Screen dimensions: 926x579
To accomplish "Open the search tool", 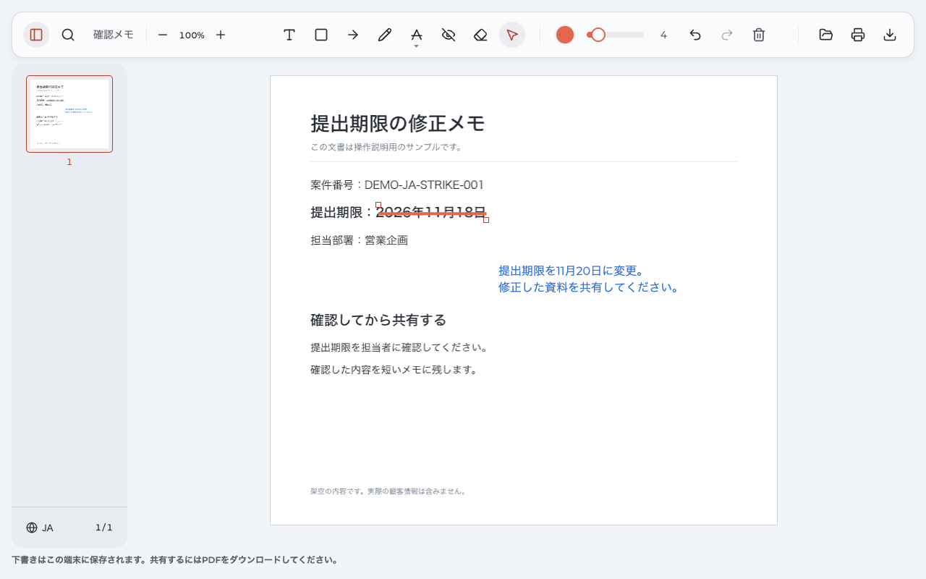I will click(x=68, y=35).
